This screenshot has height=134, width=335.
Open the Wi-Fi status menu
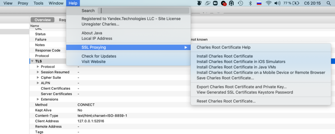pos(269,3)
